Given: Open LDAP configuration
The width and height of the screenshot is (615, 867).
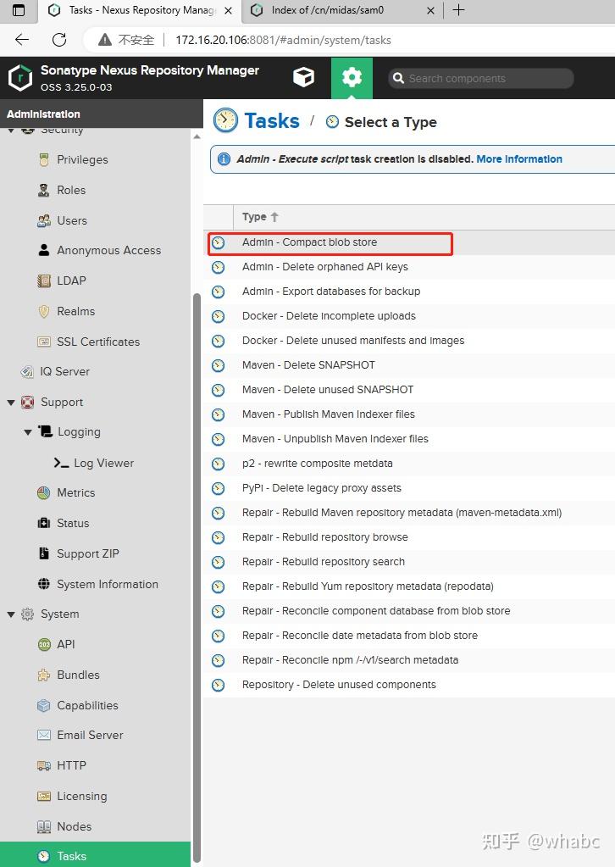Looking at the screenshot, I should pyautogui.click(x=71, y=281).
